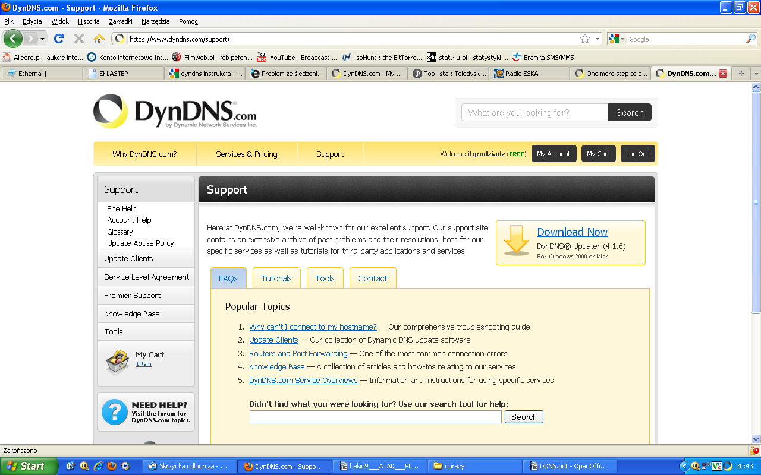The image size is (761, 475).
Task: Switch to Radio ESKA browser tab
Action: 529,74
